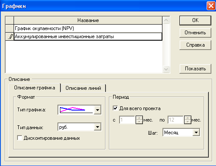Click the руб. data type field
This screenshot has width=216, height=166.
click(76, 127)
